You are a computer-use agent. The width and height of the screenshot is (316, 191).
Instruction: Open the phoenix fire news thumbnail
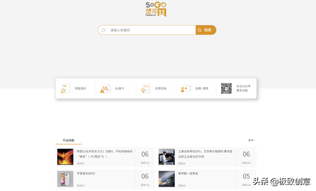pos(65,157)
